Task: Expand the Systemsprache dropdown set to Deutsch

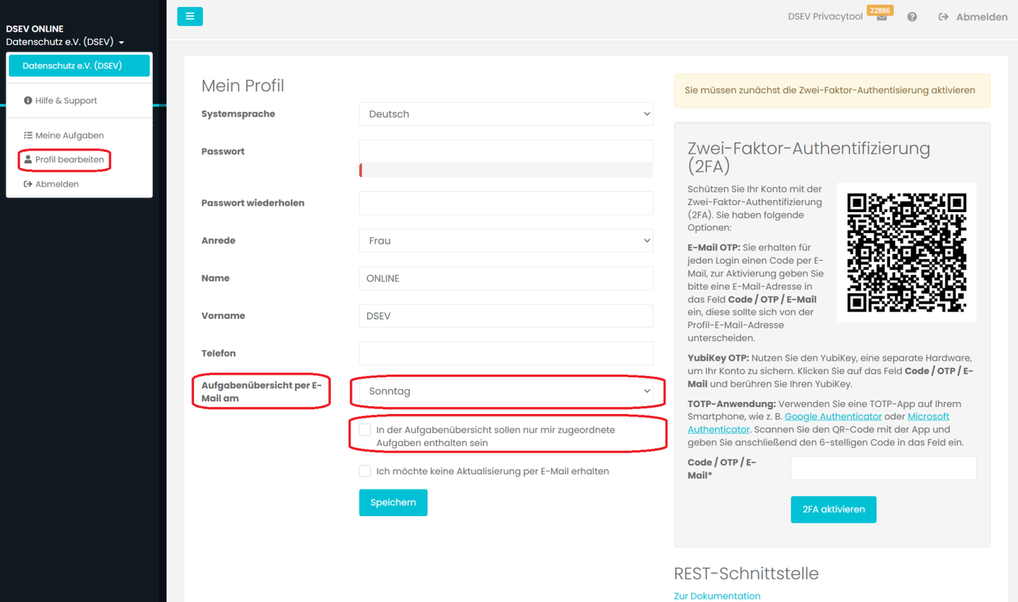Action: click(506, 114)
